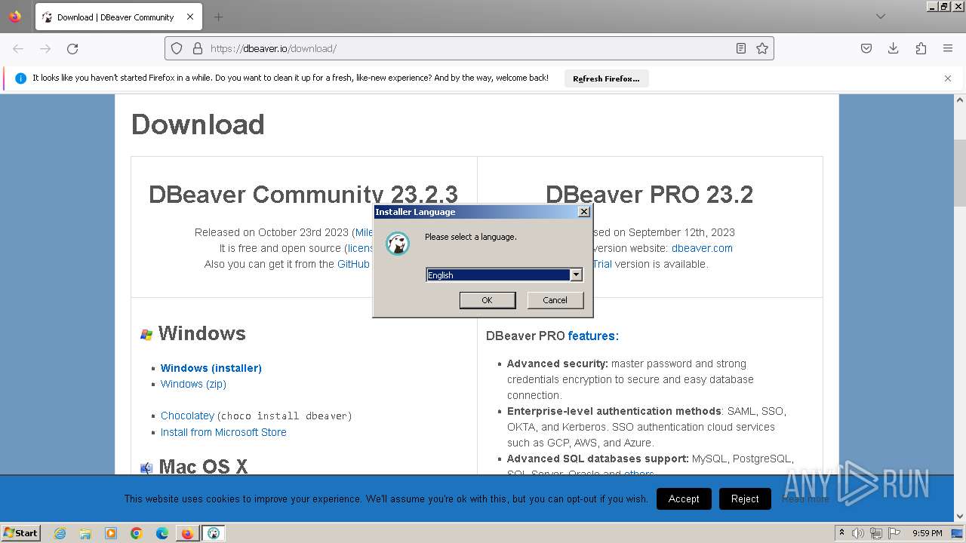Launch Google Chrome from taskbar
The height and width of the screenshot is (543, 966).
(x=137, y=533)
